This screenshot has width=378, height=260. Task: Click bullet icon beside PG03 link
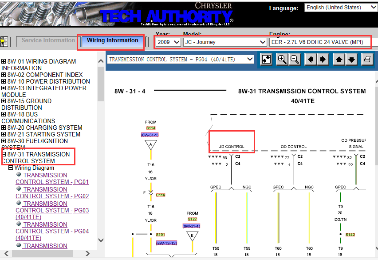click(19, 203)
